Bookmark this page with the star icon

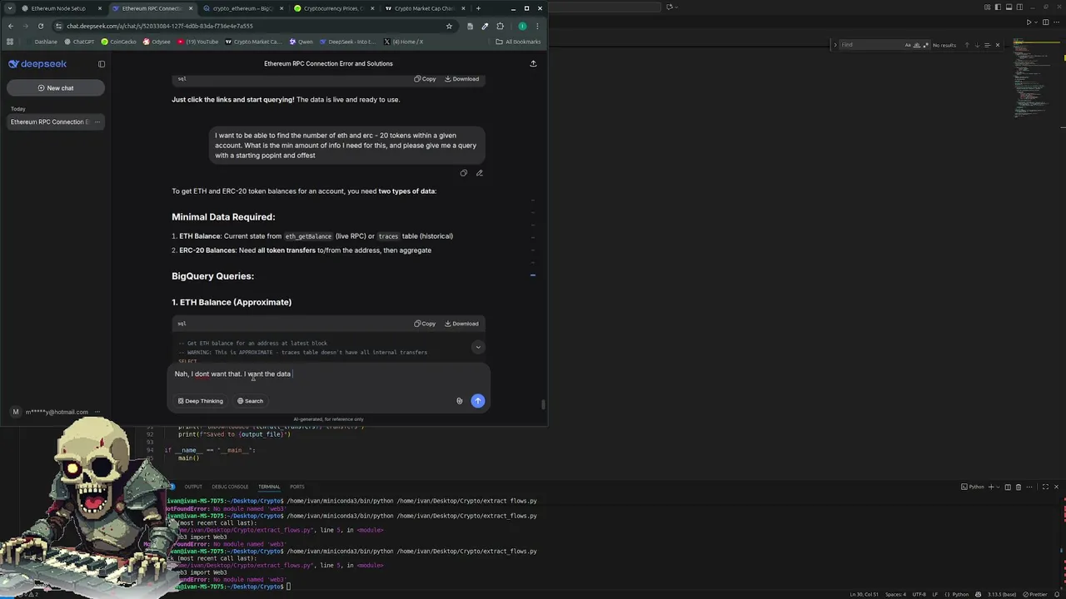pyautogui.click(x=449, y=26)
